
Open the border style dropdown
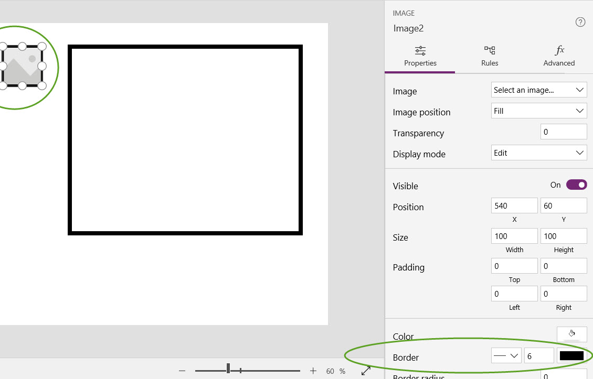(x=506, y=356)
